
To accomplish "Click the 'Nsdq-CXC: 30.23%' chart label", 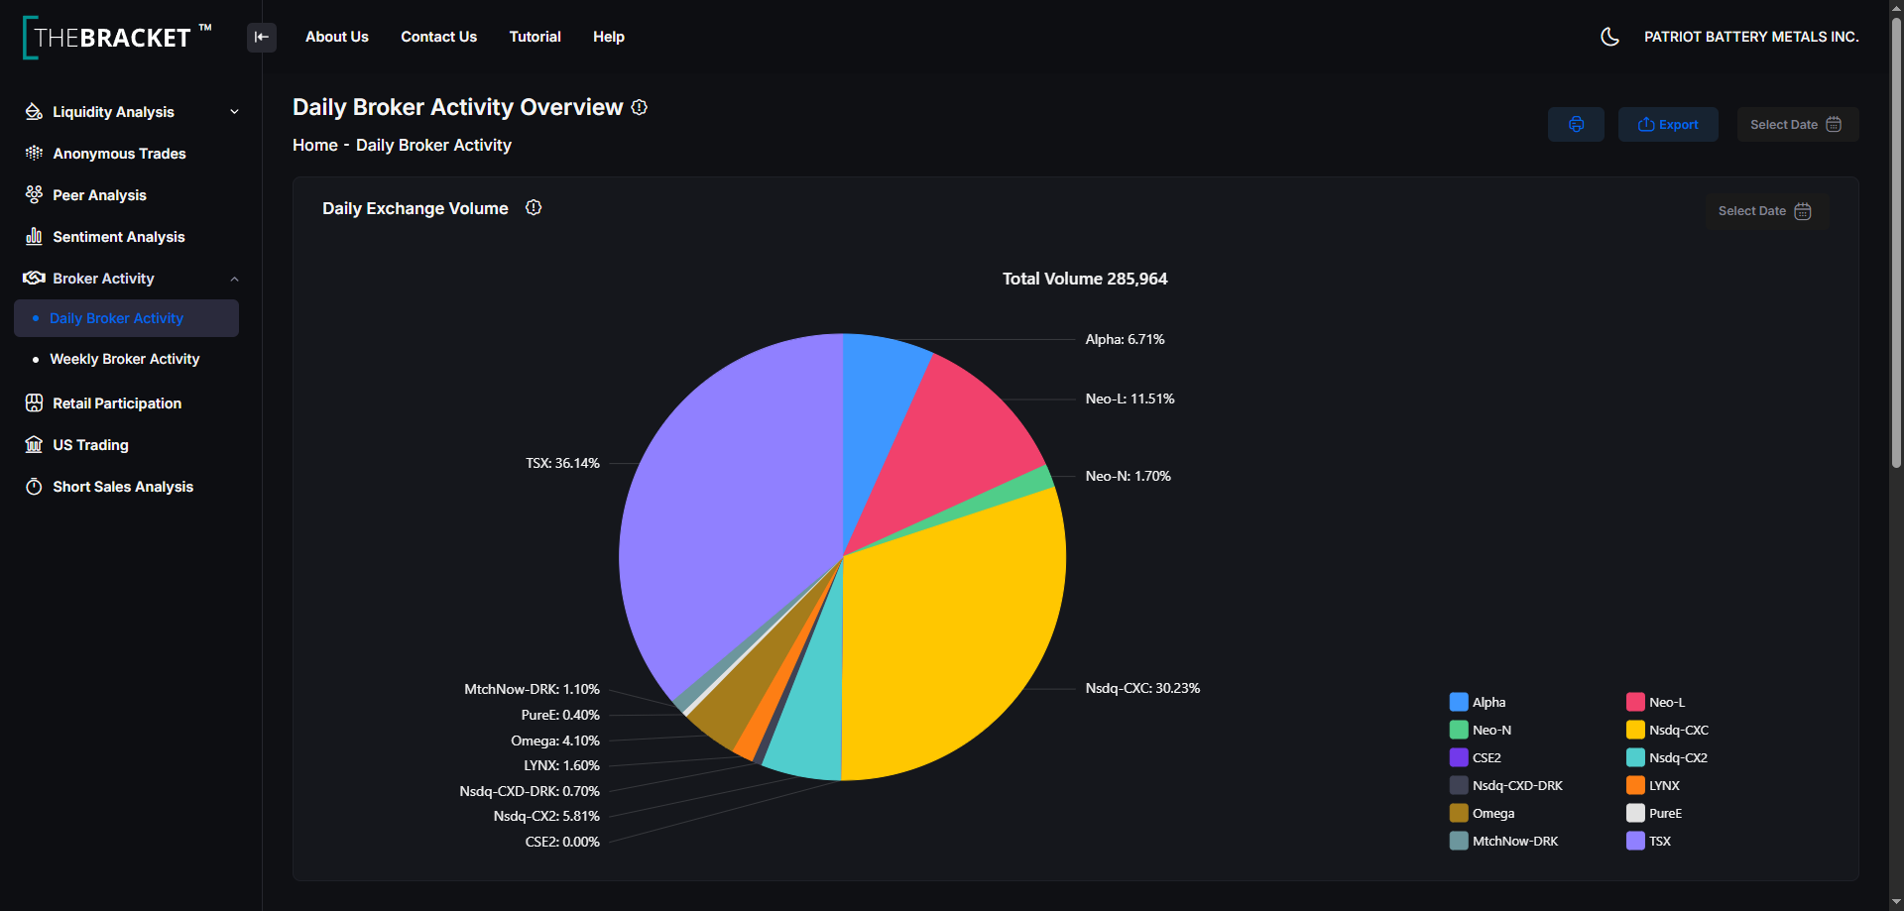I will 1142,688.
